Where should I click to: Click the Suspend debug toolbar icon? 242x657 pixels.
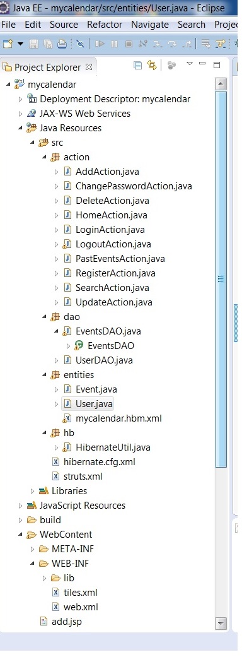(114, 43)
